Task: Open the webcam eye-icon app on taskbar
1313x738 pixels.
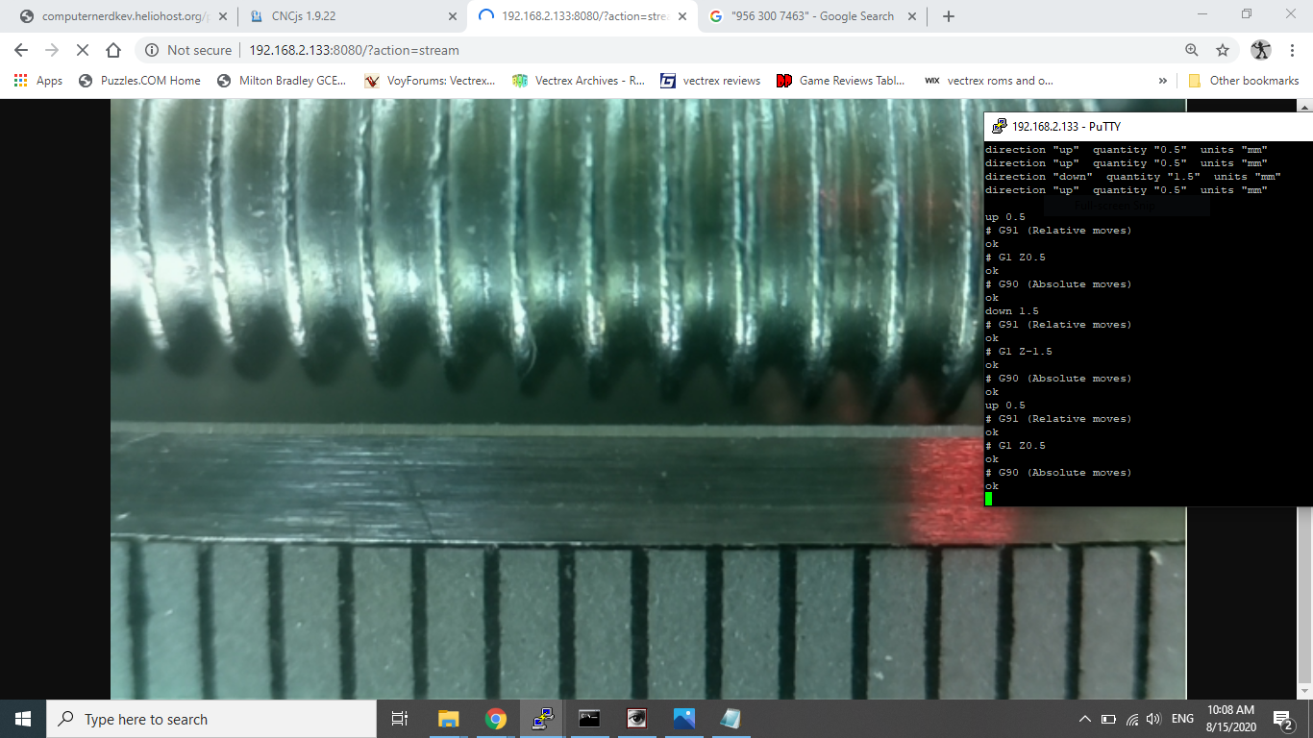Action: coord(636,718)
